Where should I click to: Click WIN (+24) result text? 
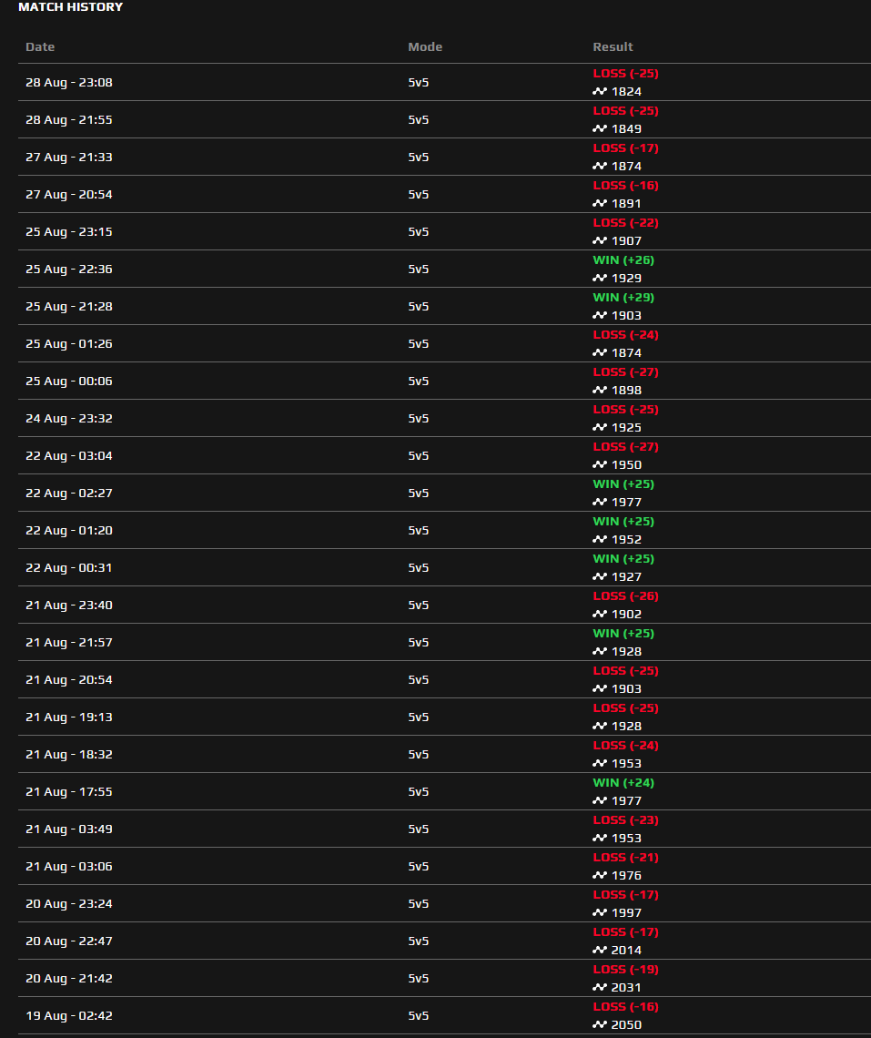[623, 782]
